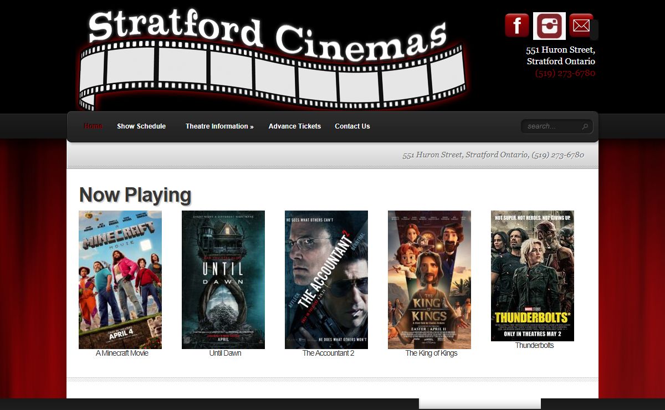
Task: Open the Contact Us page
Action: click(352, 126)
